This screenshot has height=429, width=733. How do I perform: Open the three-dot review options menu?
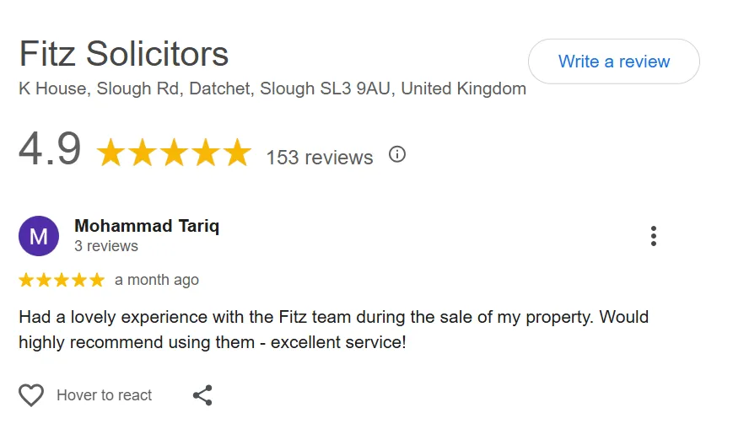[x=653, y=236]
